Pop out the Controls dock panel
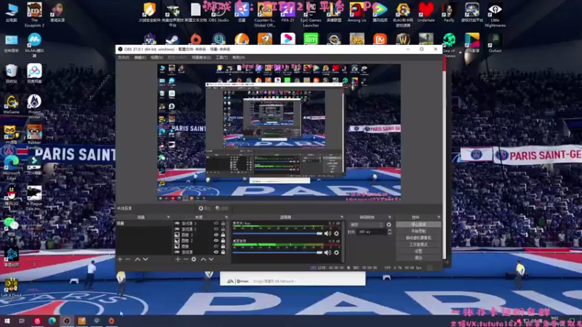 (x=439, y=217)
